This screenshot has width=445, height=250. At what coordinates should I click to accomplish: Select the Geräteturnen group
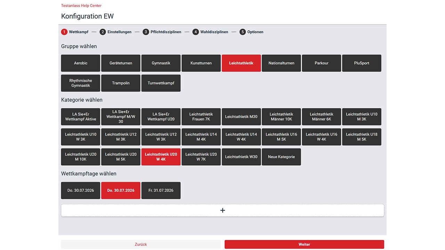coord(121,63)
